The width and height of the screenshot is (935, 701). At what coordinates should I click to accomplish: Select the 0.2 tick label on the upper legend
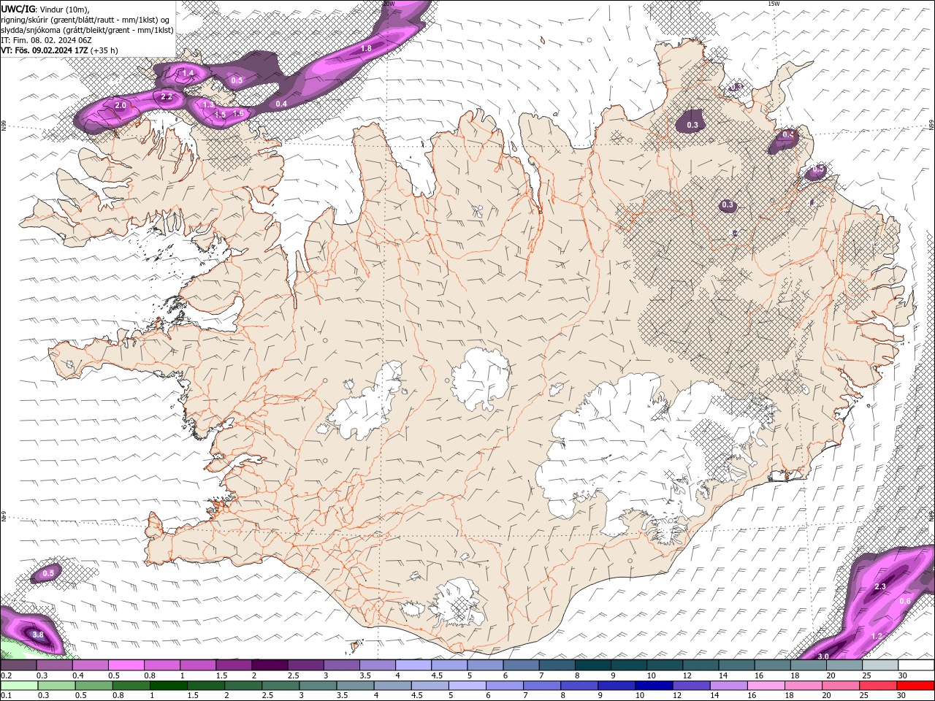[x=7, y=675]
